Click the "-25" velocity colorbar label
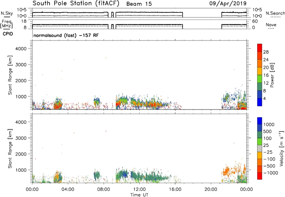 point(268,152)
